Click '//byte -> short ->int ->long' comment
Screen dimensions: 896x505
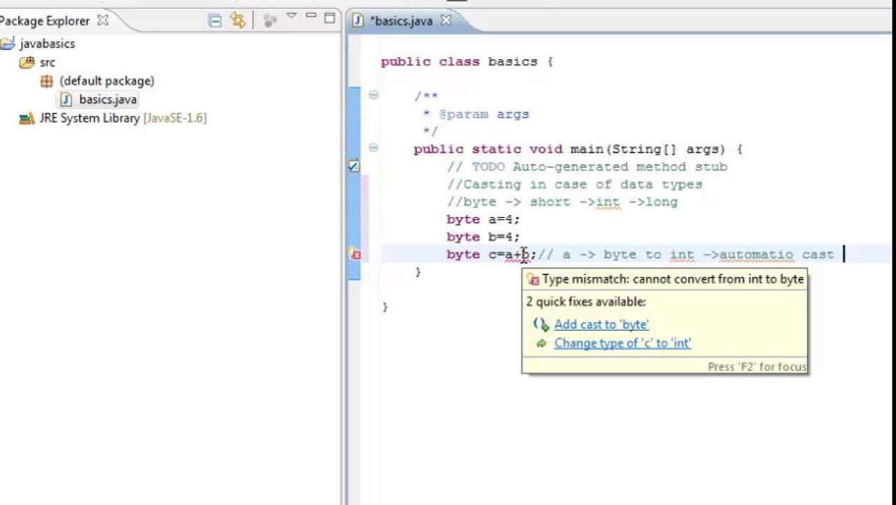pos(562,202)
